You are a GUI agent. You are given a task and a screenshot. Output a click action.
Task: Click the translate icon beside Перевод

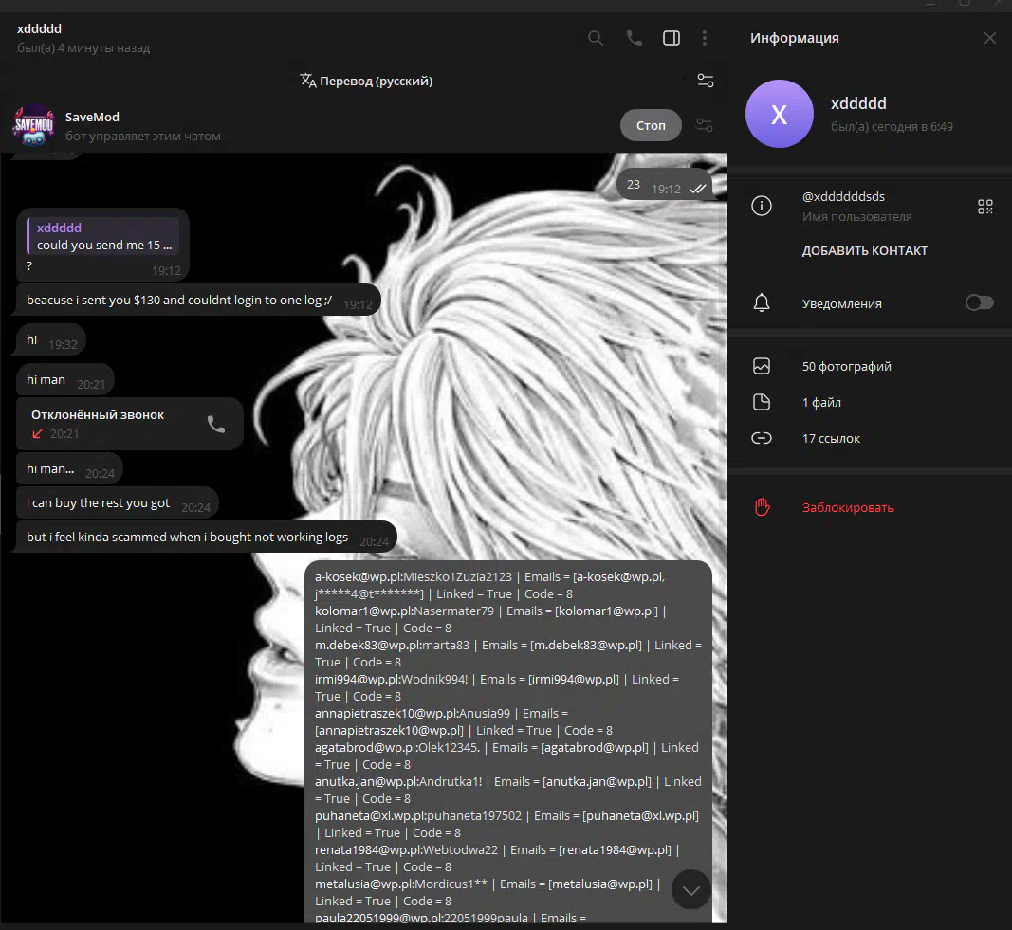coord(308,81)
